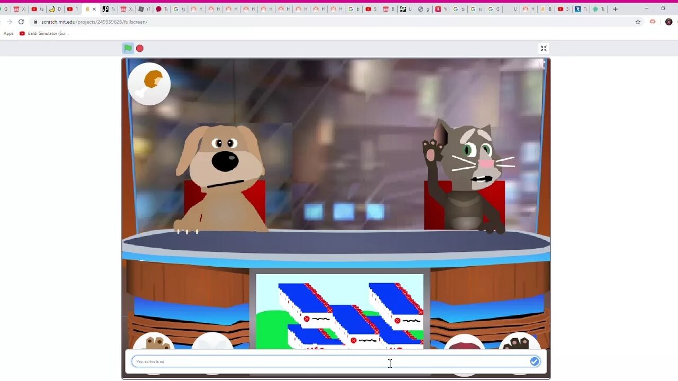Exit fullscreen mode using the collapse icon
Screen dimensions: 678x381
(x=543, y=48)
